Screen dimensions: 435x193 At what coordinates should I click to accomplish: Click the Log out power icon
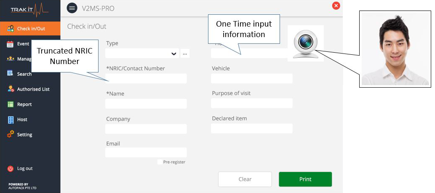coord(11,169)
